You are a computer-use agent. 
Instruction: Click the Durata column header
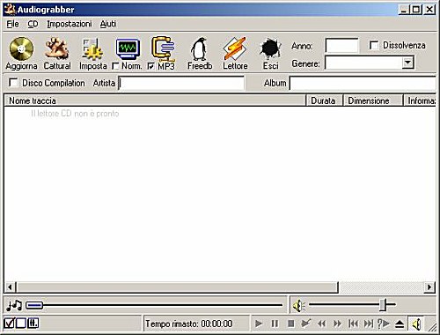click(x=325, y=100)
